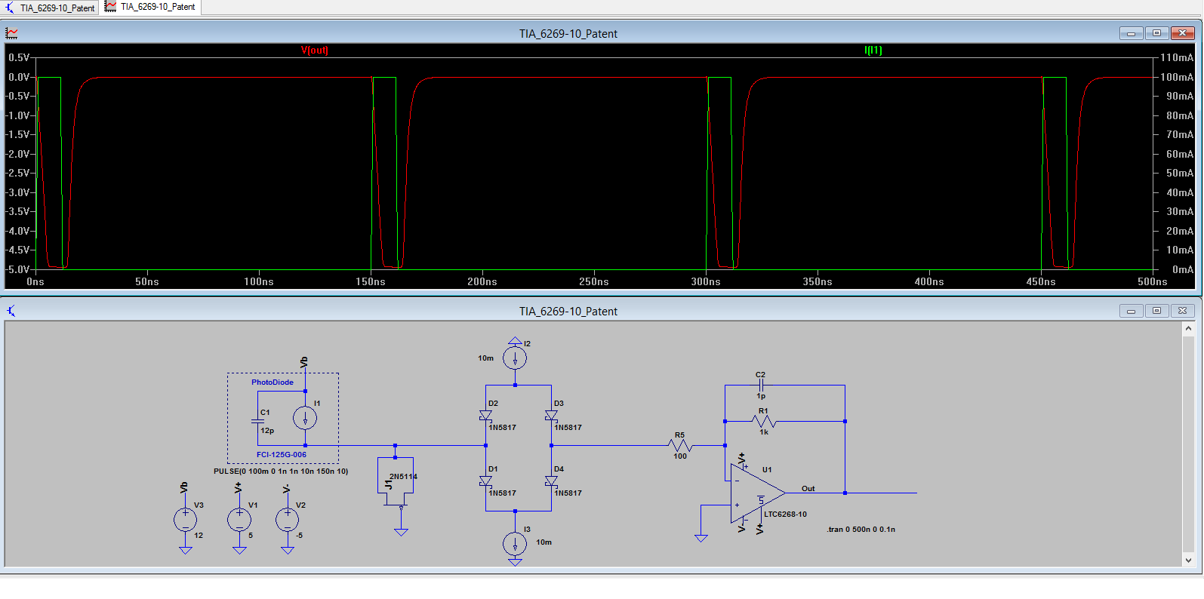Screen dimensions: 1204x599
Task: Minimize the schematic window
Action: [x=1131, y=311]
